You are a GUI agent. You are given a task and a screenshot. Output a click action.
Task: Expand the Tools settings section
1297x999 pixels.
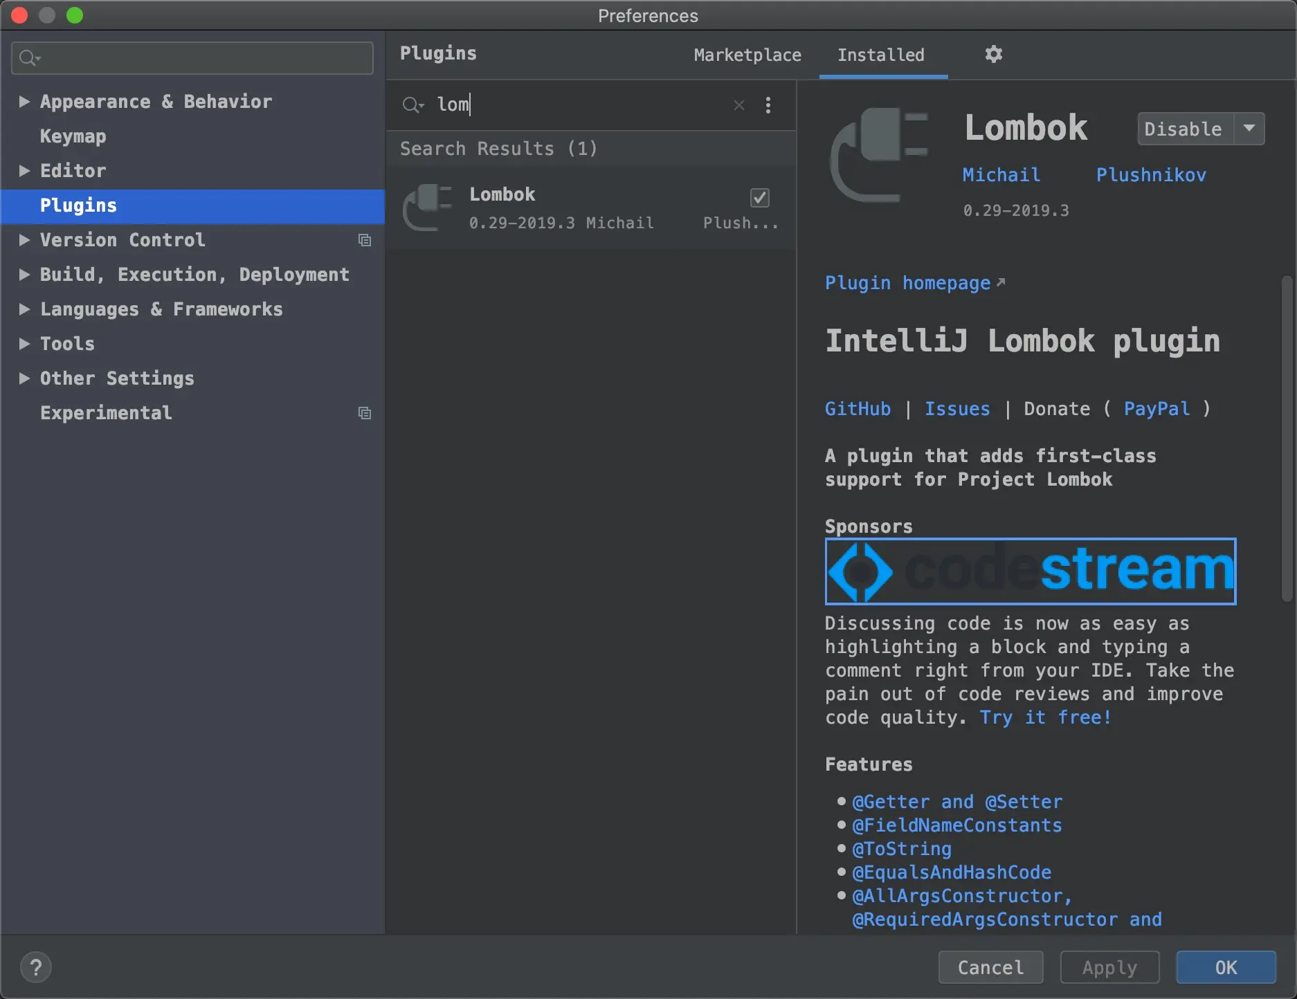[x=24, y=344]
